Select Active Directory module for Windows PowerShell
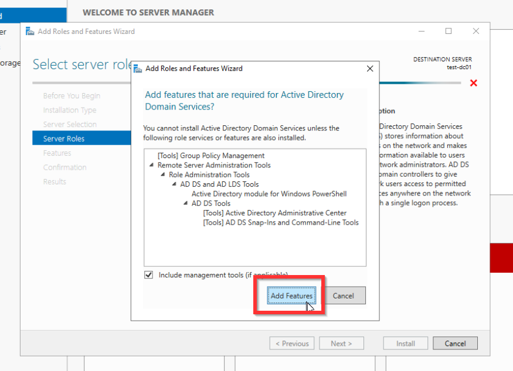This screenshot has width=513, height=371. (269, 194)
